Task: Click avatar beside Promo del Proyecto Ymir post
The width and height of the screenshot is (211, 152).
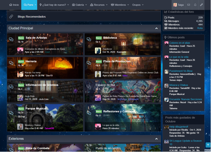Action: [x=98, y=74]
